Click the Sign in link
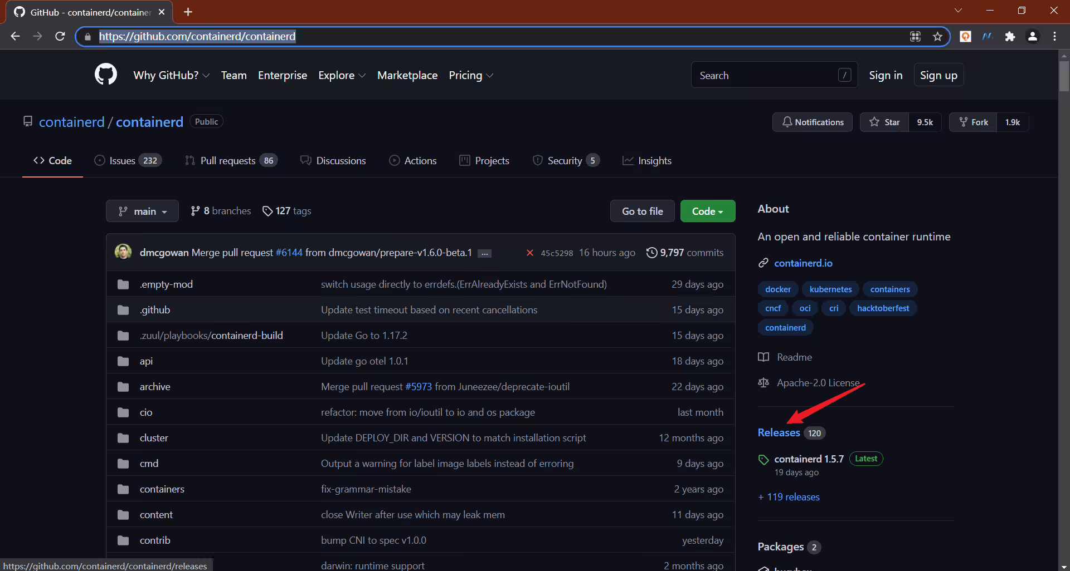 pyautogui.click(x=886, y=75)
